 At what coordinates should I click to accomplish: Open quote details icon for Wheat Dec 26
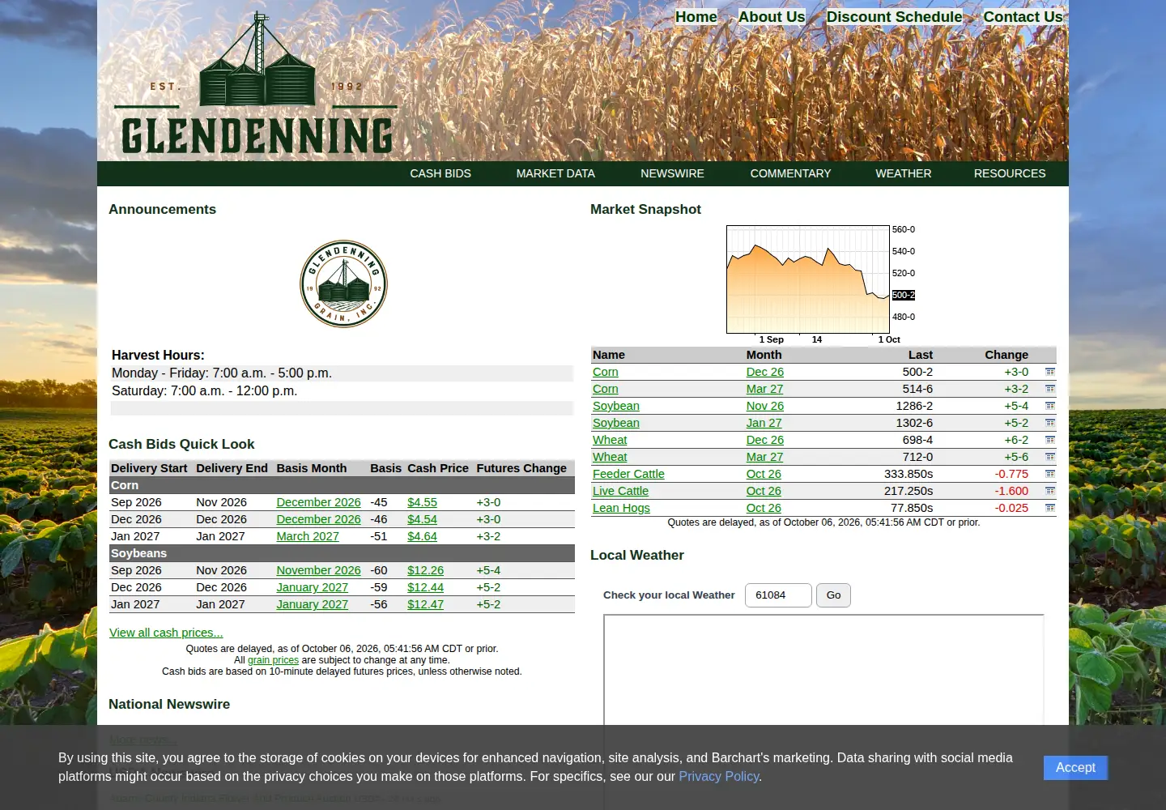tap(1050, 440)
